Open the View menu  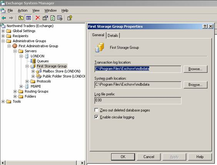(36, 10)
